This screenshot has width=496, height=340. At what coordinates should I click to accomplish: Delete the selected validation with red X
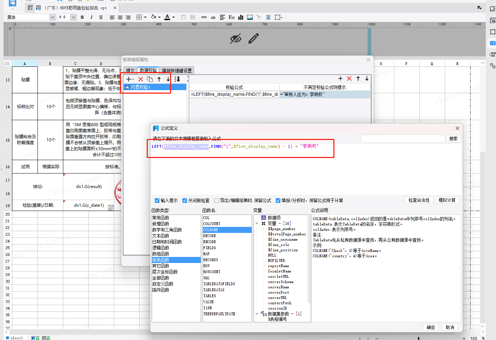tap(141, 79)
